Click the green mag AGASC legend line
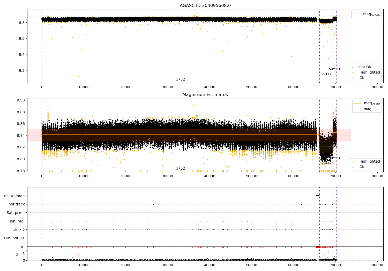 357,14
